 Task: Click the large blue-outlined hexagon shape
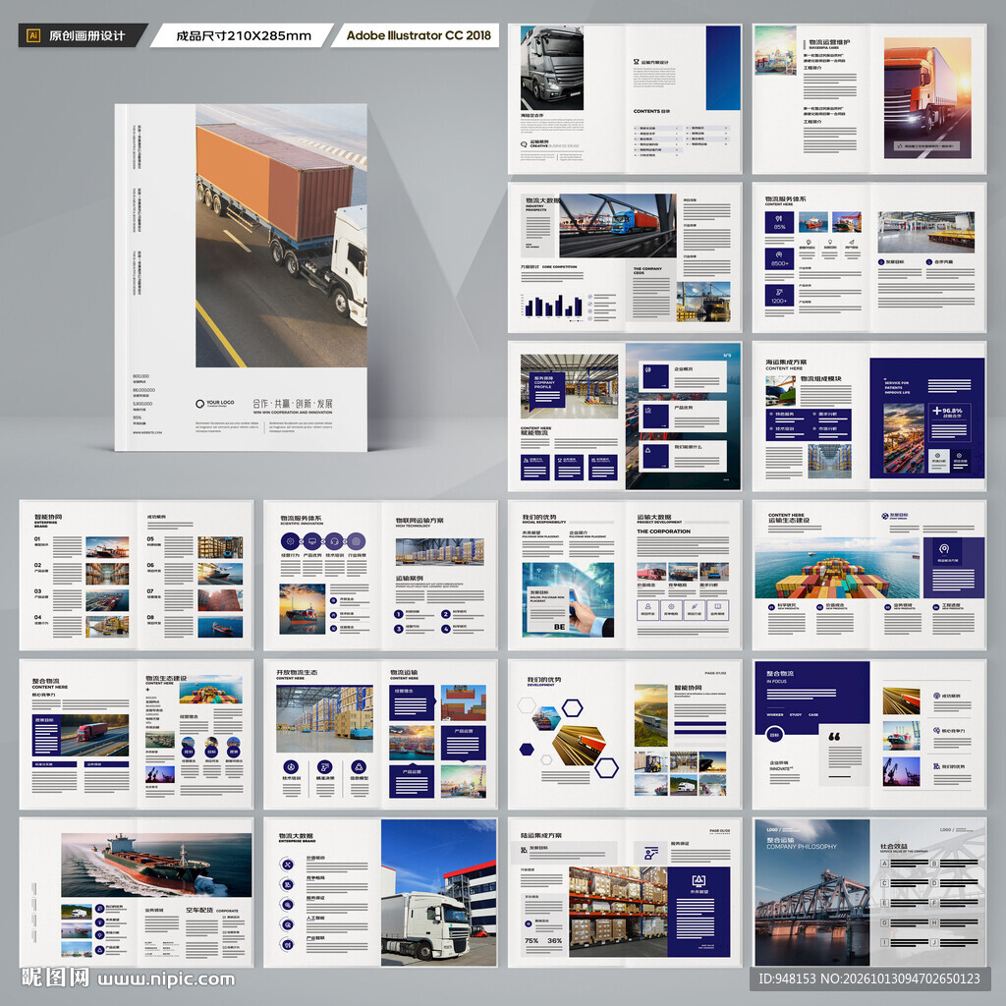(606, 767)
